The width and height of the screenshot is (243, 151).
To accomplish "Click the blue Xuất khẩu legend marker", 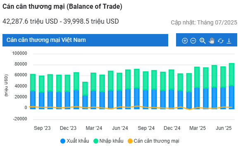I will (63, 141).
